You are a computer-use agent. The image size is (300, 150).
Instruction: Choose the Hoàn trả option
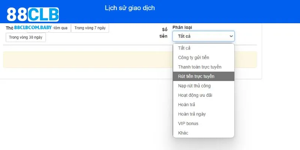click(204, 105)
